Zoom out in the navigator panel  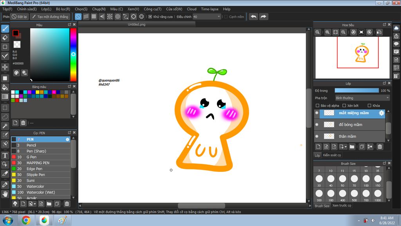tap(343, 32)
